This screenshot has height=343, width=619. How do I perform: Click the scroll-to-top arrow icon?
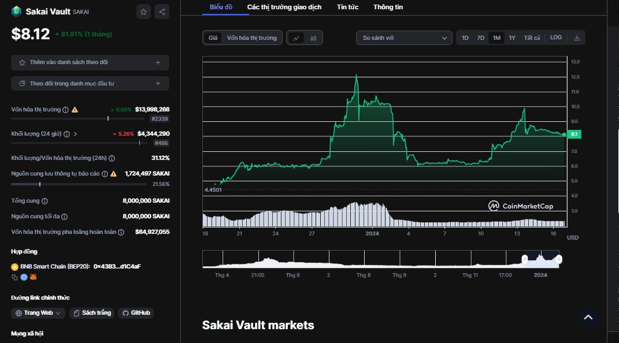pyautogui.click(x=588, y=318)
